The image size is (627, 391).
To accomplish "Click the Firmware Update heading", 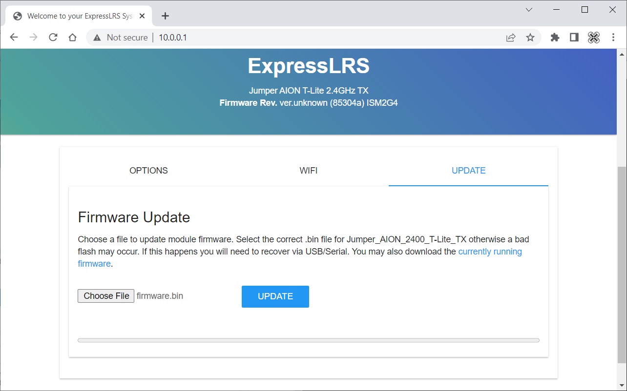I will coord(134,217).
